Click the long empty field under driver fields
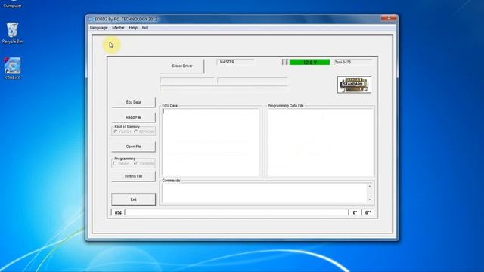The height and width of the screenshot is (272, 484). click(x=224, y=88)
